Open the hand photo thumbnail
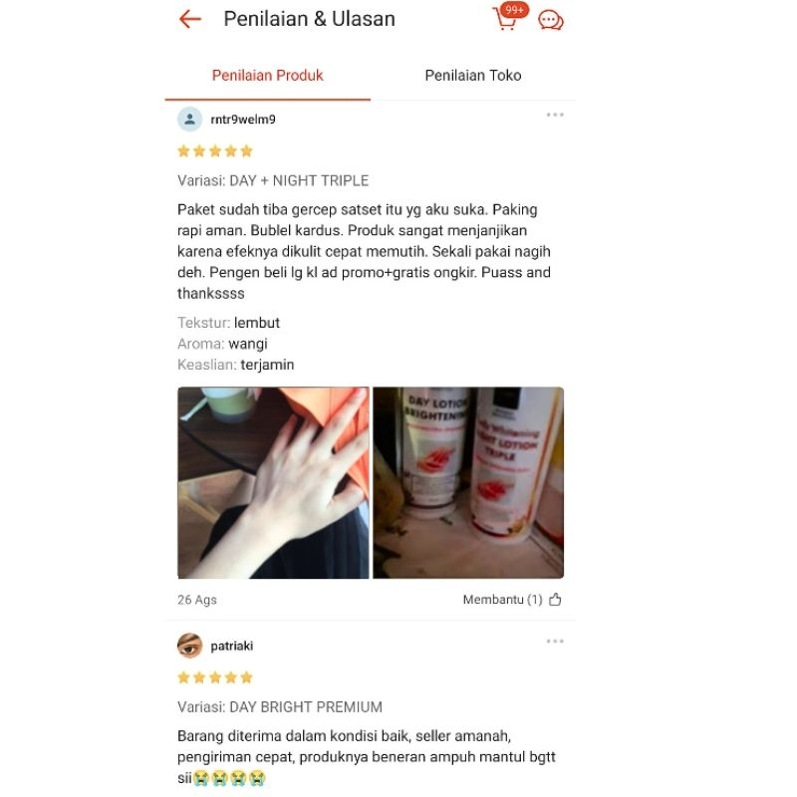The width and height of the screenshot is (797, 797). click(273, 483)
